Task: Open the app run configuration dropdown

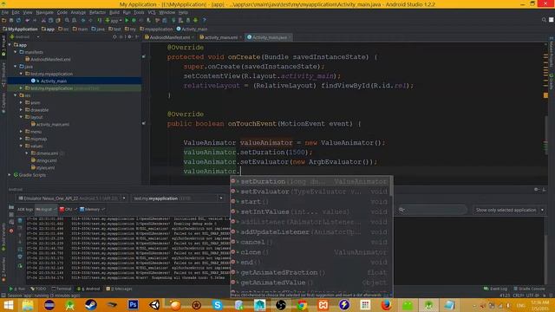Action: coord(114,21)
